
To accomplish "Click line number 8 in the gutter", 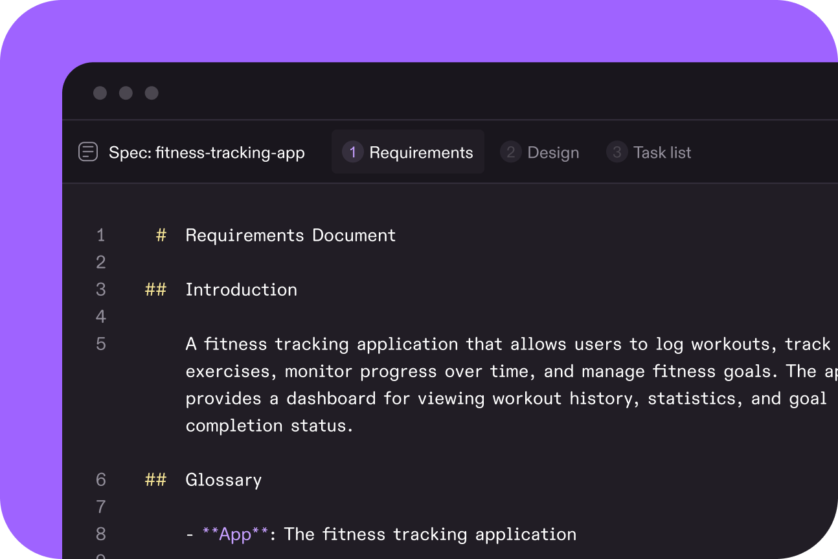I will 100,534.
